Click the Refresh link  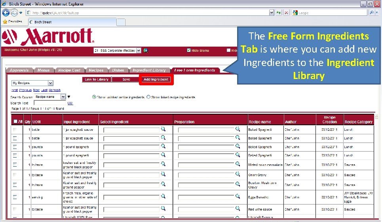[55, 90]
